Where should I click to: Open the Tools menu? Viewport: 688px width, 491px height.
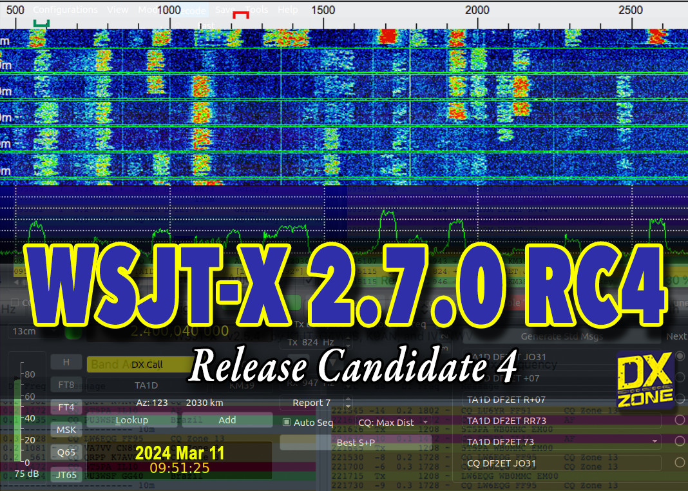tap(257, 9)
